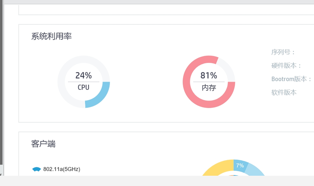The image size is (314, 186).
Task: Click the 序列号 label
Action: point(283,52)
